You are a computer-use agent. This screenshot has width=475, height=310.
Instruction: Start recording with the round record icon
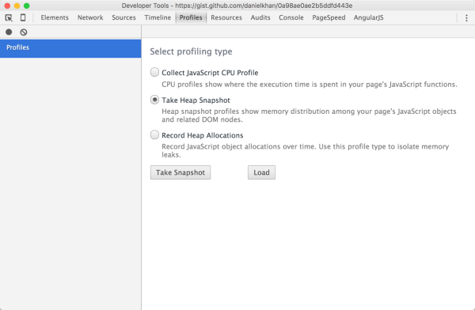[9, 32]
